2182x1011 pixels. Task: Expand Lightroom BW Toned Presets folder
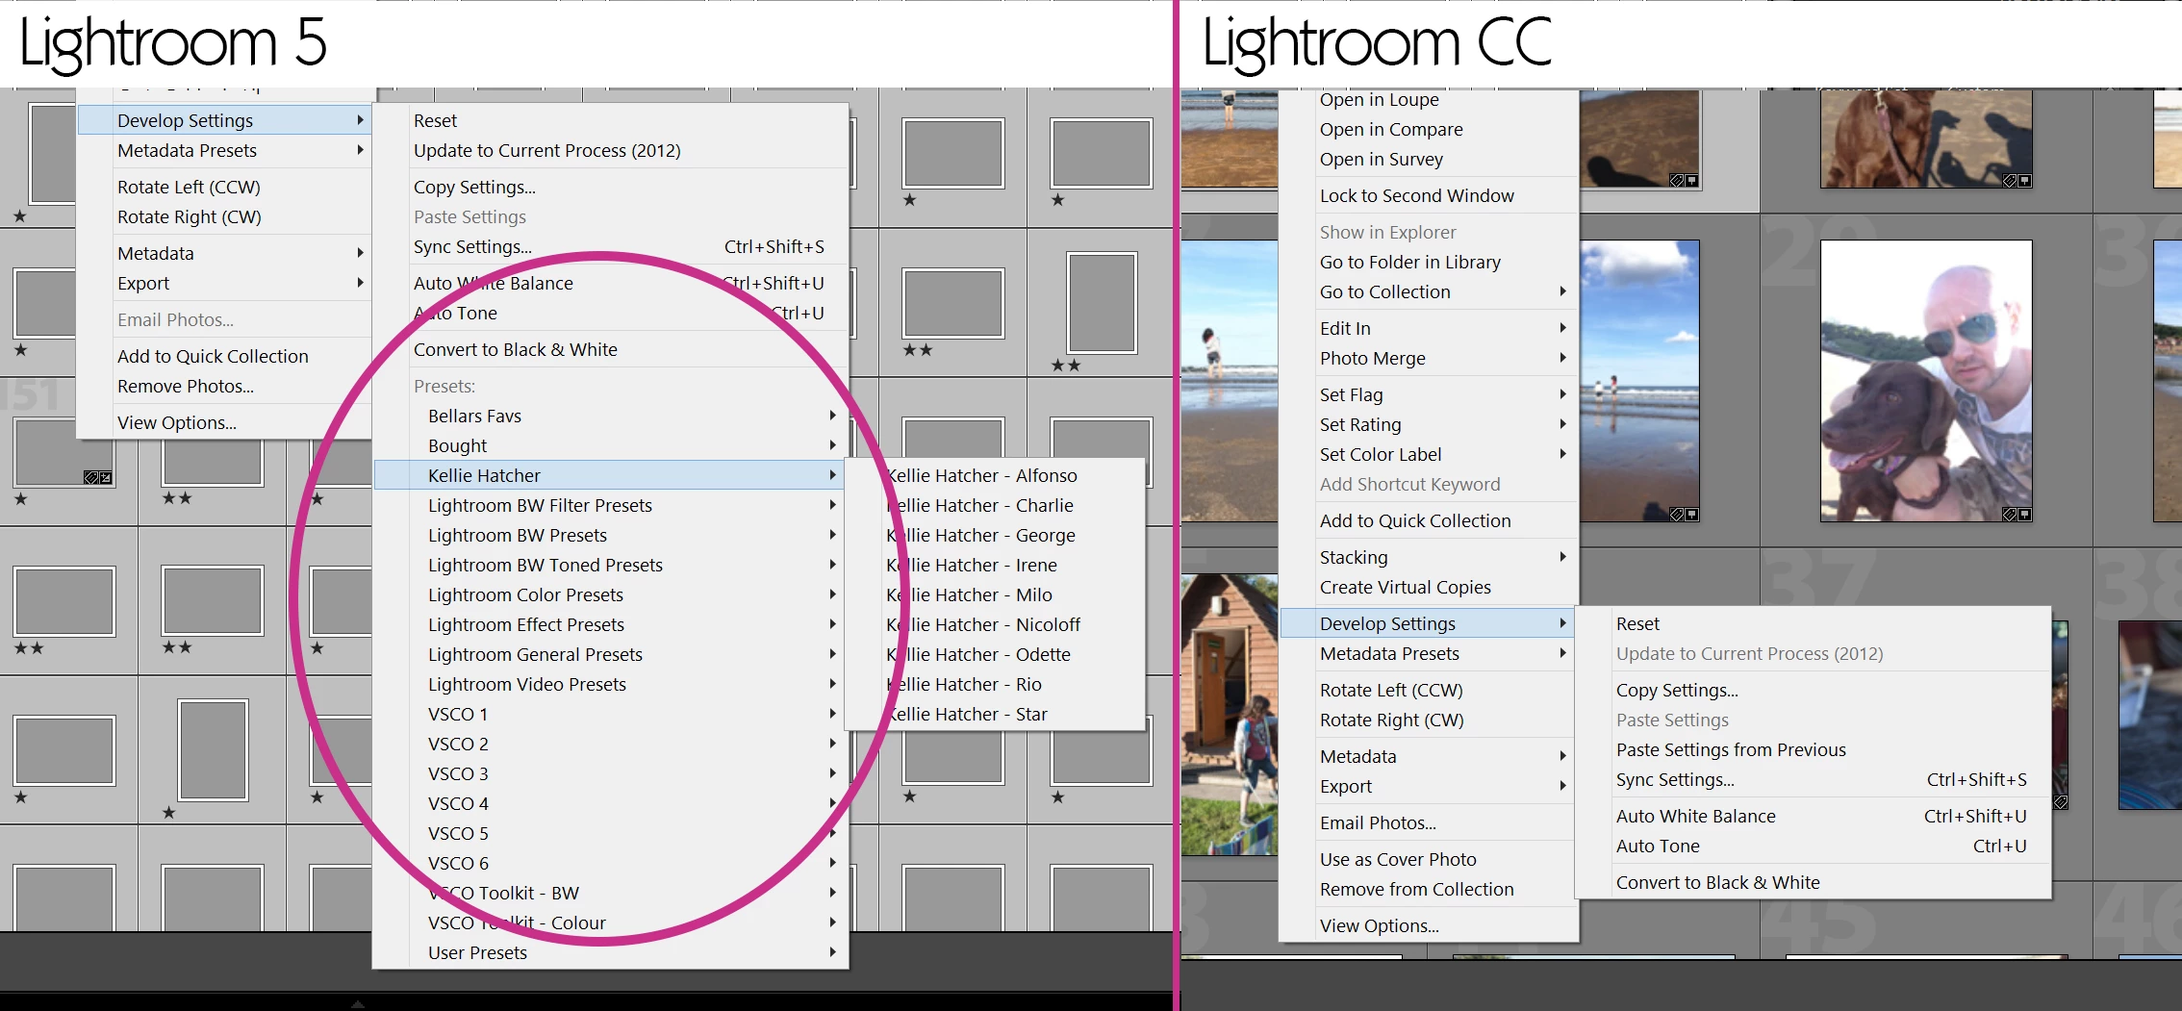click(x=611, y=565)
